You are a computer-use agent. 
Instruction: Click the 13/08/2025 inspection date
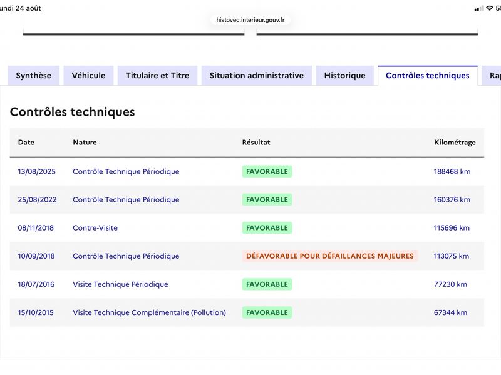(x=37, y=171)
